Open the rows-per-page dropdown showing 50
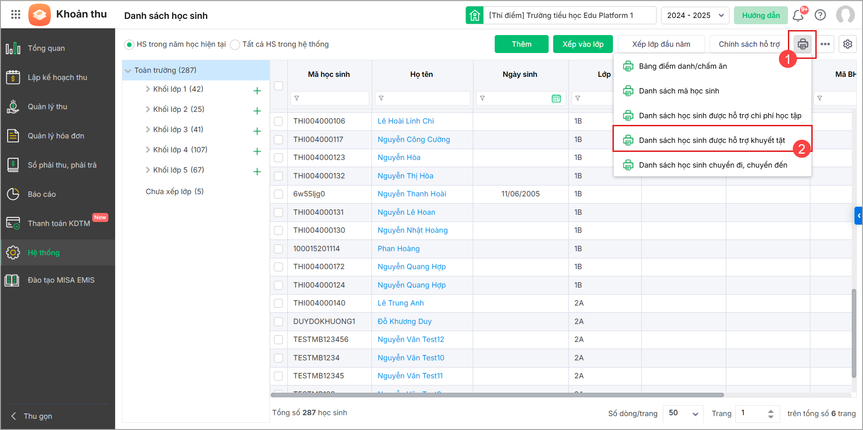The image size is (863, 430). pyautogui.click(x=683, y=413)
